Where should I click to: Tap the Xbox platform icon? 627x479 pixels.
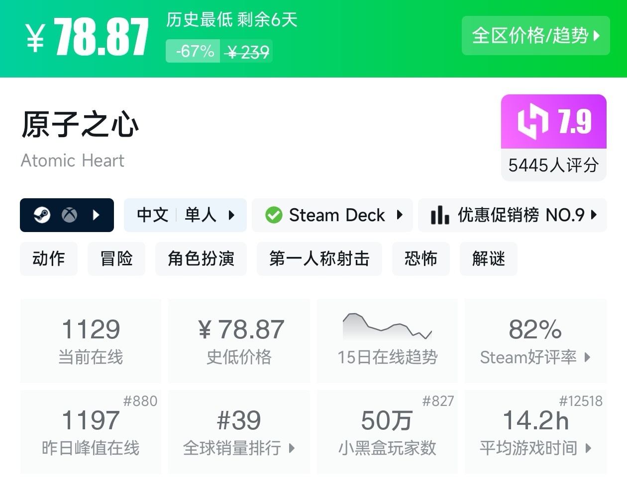[x=69, y=215]
